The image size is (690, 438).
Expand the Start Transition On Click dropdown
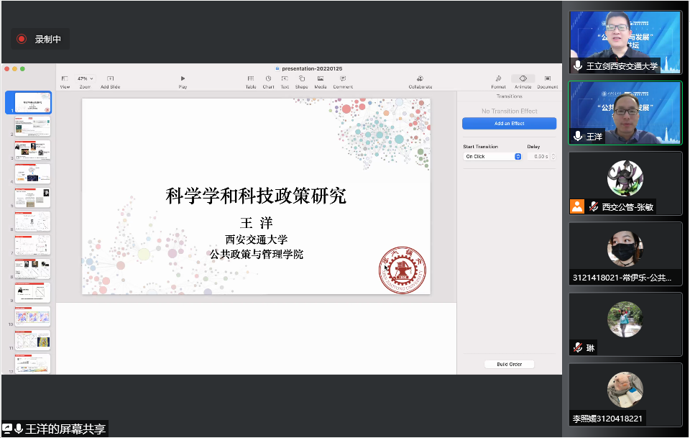pyautogui.click(x=492, y=156)
